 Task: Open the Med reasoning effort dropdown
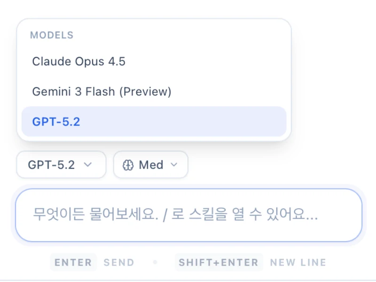pos(150,165)
